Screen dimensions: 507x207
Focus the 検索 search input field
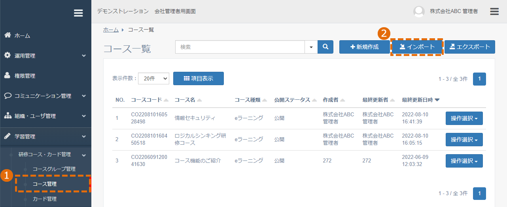[x=240, y=47]
